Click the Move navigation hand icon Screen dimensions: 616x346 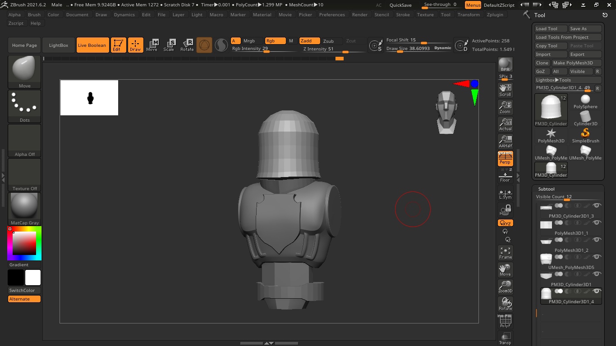(x=505, y=269)
